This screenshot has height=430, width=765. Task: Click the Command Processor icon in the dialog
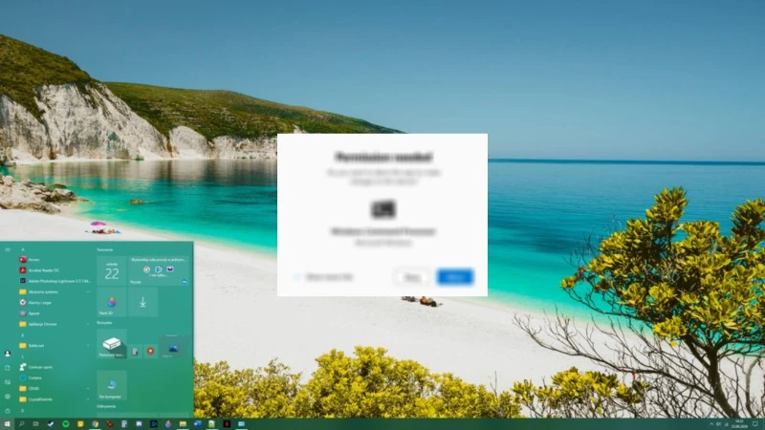tap(383, 209)
